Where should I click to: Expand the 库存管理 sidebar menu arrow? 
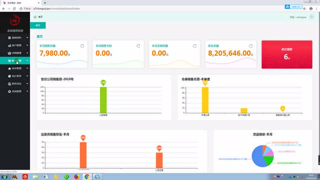[x=27, y=68]
